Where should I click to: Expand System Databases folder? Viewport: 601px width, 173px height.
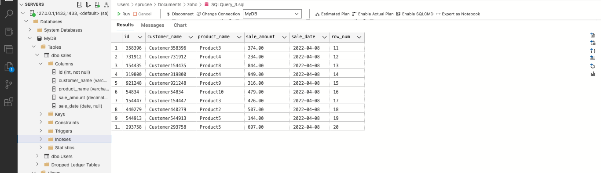pos(30,30)
